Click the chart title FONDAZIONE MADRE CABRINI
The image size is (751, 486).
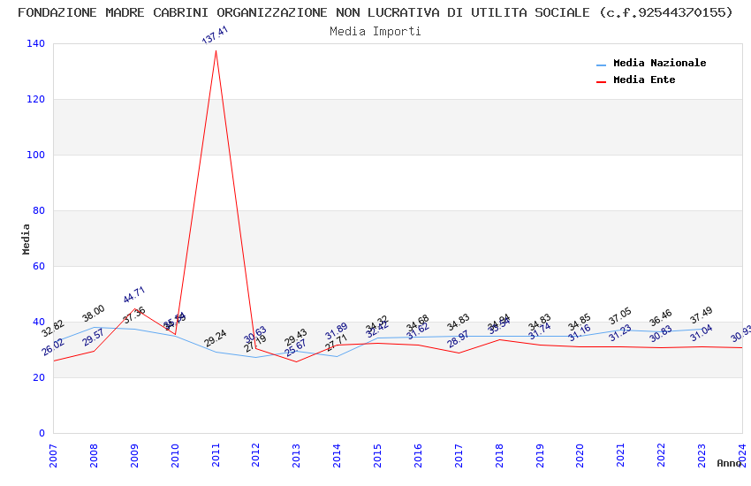coord(375,12)
